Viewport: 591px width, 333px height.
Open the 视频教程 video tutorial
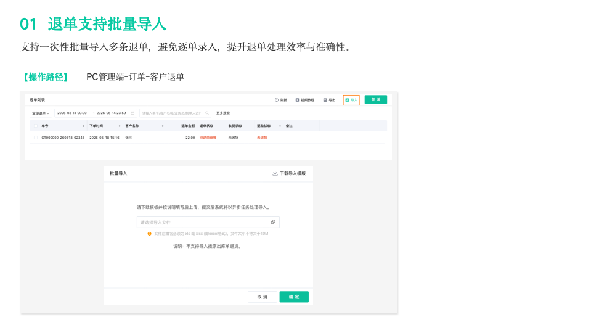point(305,100)
